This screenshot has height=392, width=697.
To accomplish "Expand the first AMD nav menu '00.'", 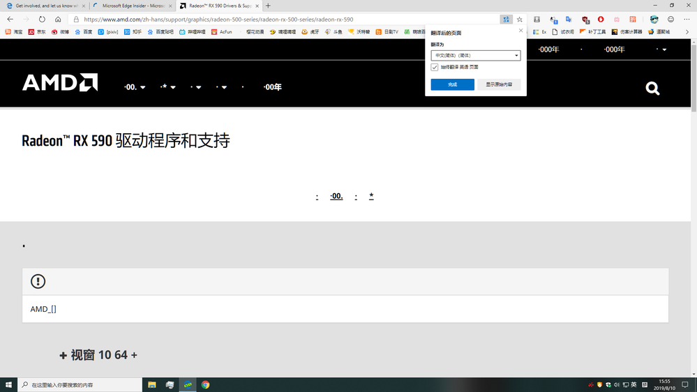I will point(135,87).
